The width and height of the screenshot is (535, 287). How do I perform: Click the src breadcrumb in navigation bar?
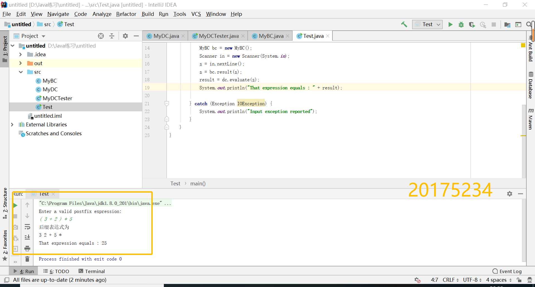tap(44, 24)
